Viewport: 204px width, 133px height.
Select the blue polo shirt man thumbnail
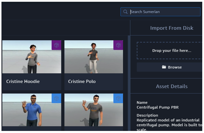(x=32, y=110)
